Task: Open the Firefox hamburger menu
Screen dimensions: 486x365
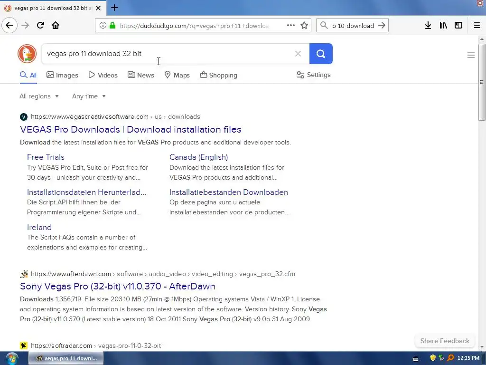Action: click(477, 26)
